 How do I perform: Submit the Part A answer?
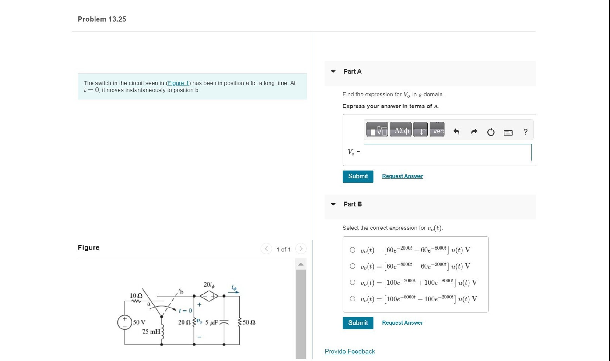(358, 176)
